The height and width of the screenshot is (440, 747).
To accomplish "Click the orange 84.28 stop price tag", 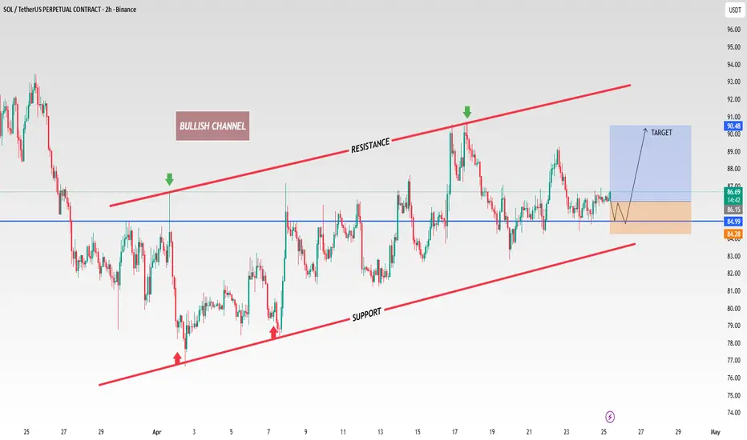I will pyautogui.click(x=733, y=234).
